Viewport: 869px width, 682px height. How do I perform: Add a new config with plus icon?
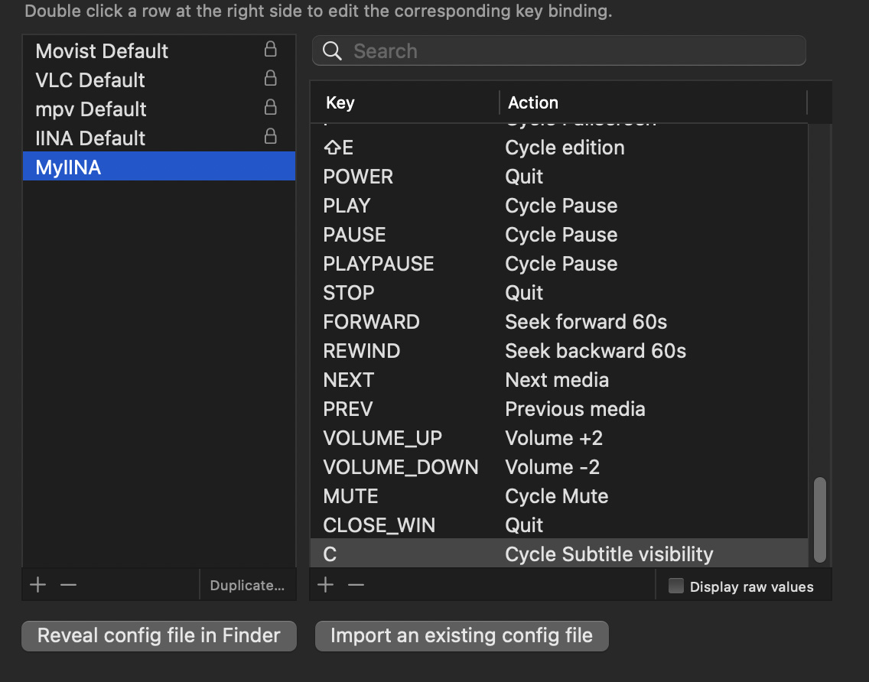(37, 586)
